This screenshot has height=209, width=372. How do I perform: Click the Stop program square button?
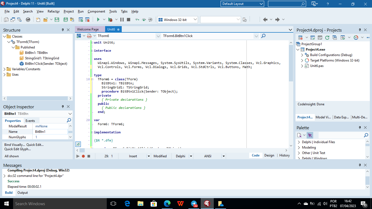[129, 20]
